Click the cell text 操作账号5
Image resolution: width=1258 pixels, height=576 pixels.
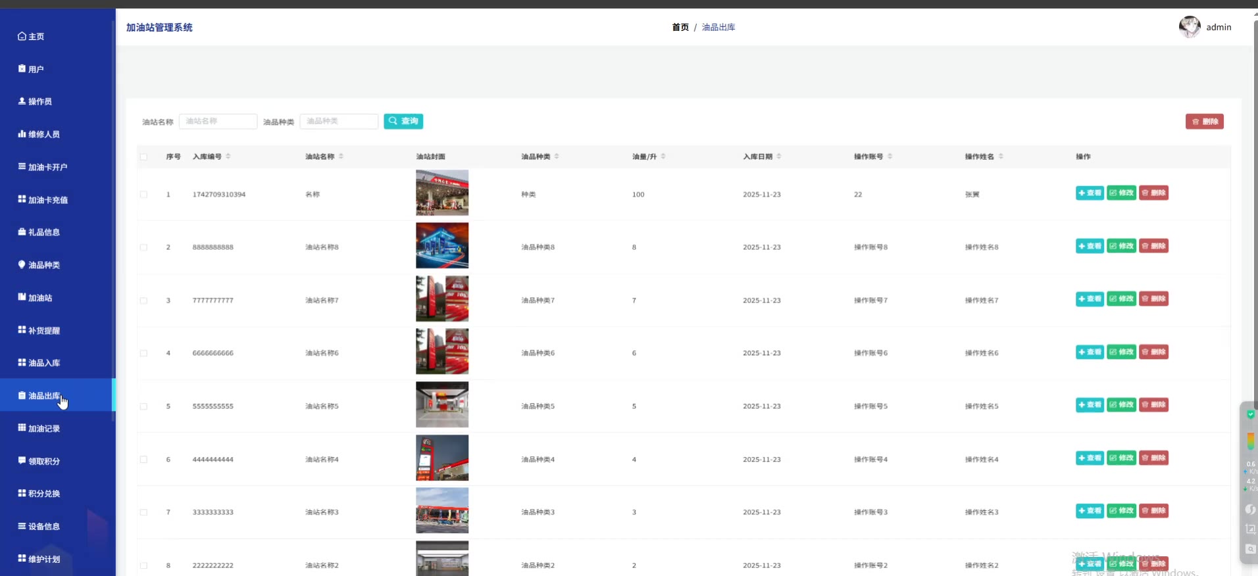(x=870, y=406)
